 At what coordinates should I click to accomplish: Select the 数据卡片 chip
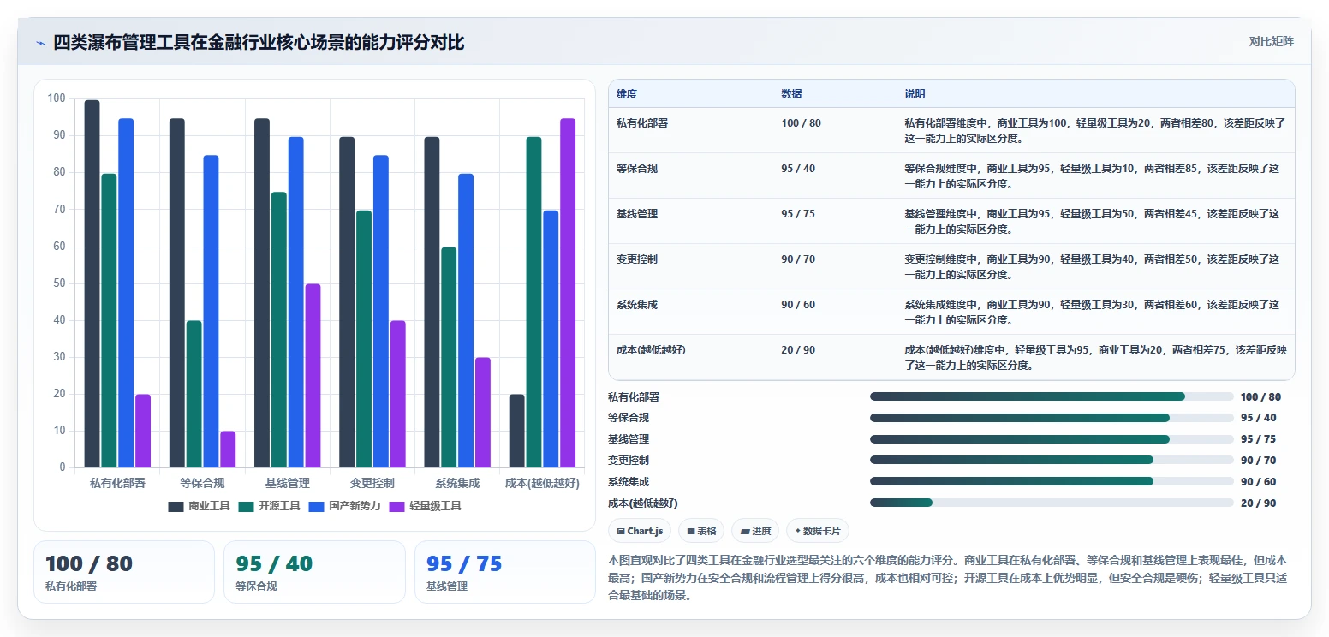(x=818, y=531)
